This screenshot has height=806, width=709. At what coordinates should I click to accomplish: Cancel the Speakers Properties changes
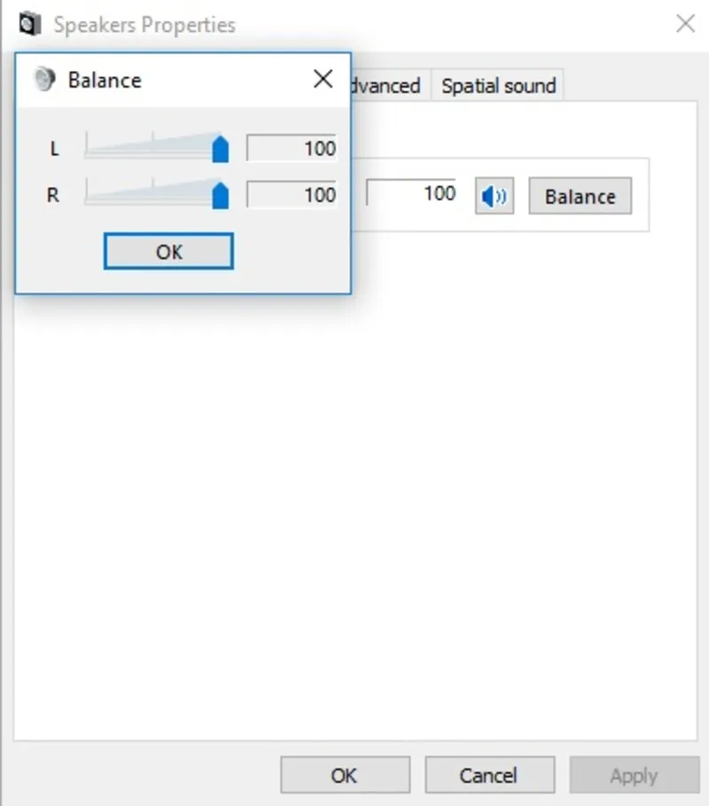(x=489, y=775)
